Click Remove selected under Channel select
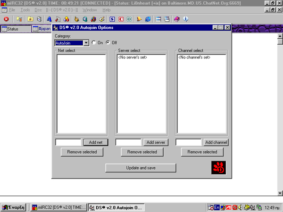 pyautogui.click(x=202, y=152)
